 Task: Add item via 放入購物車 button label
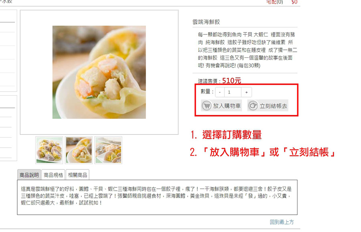227,106
